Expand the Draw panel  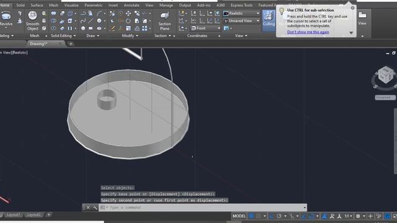(x=92, y=36)
